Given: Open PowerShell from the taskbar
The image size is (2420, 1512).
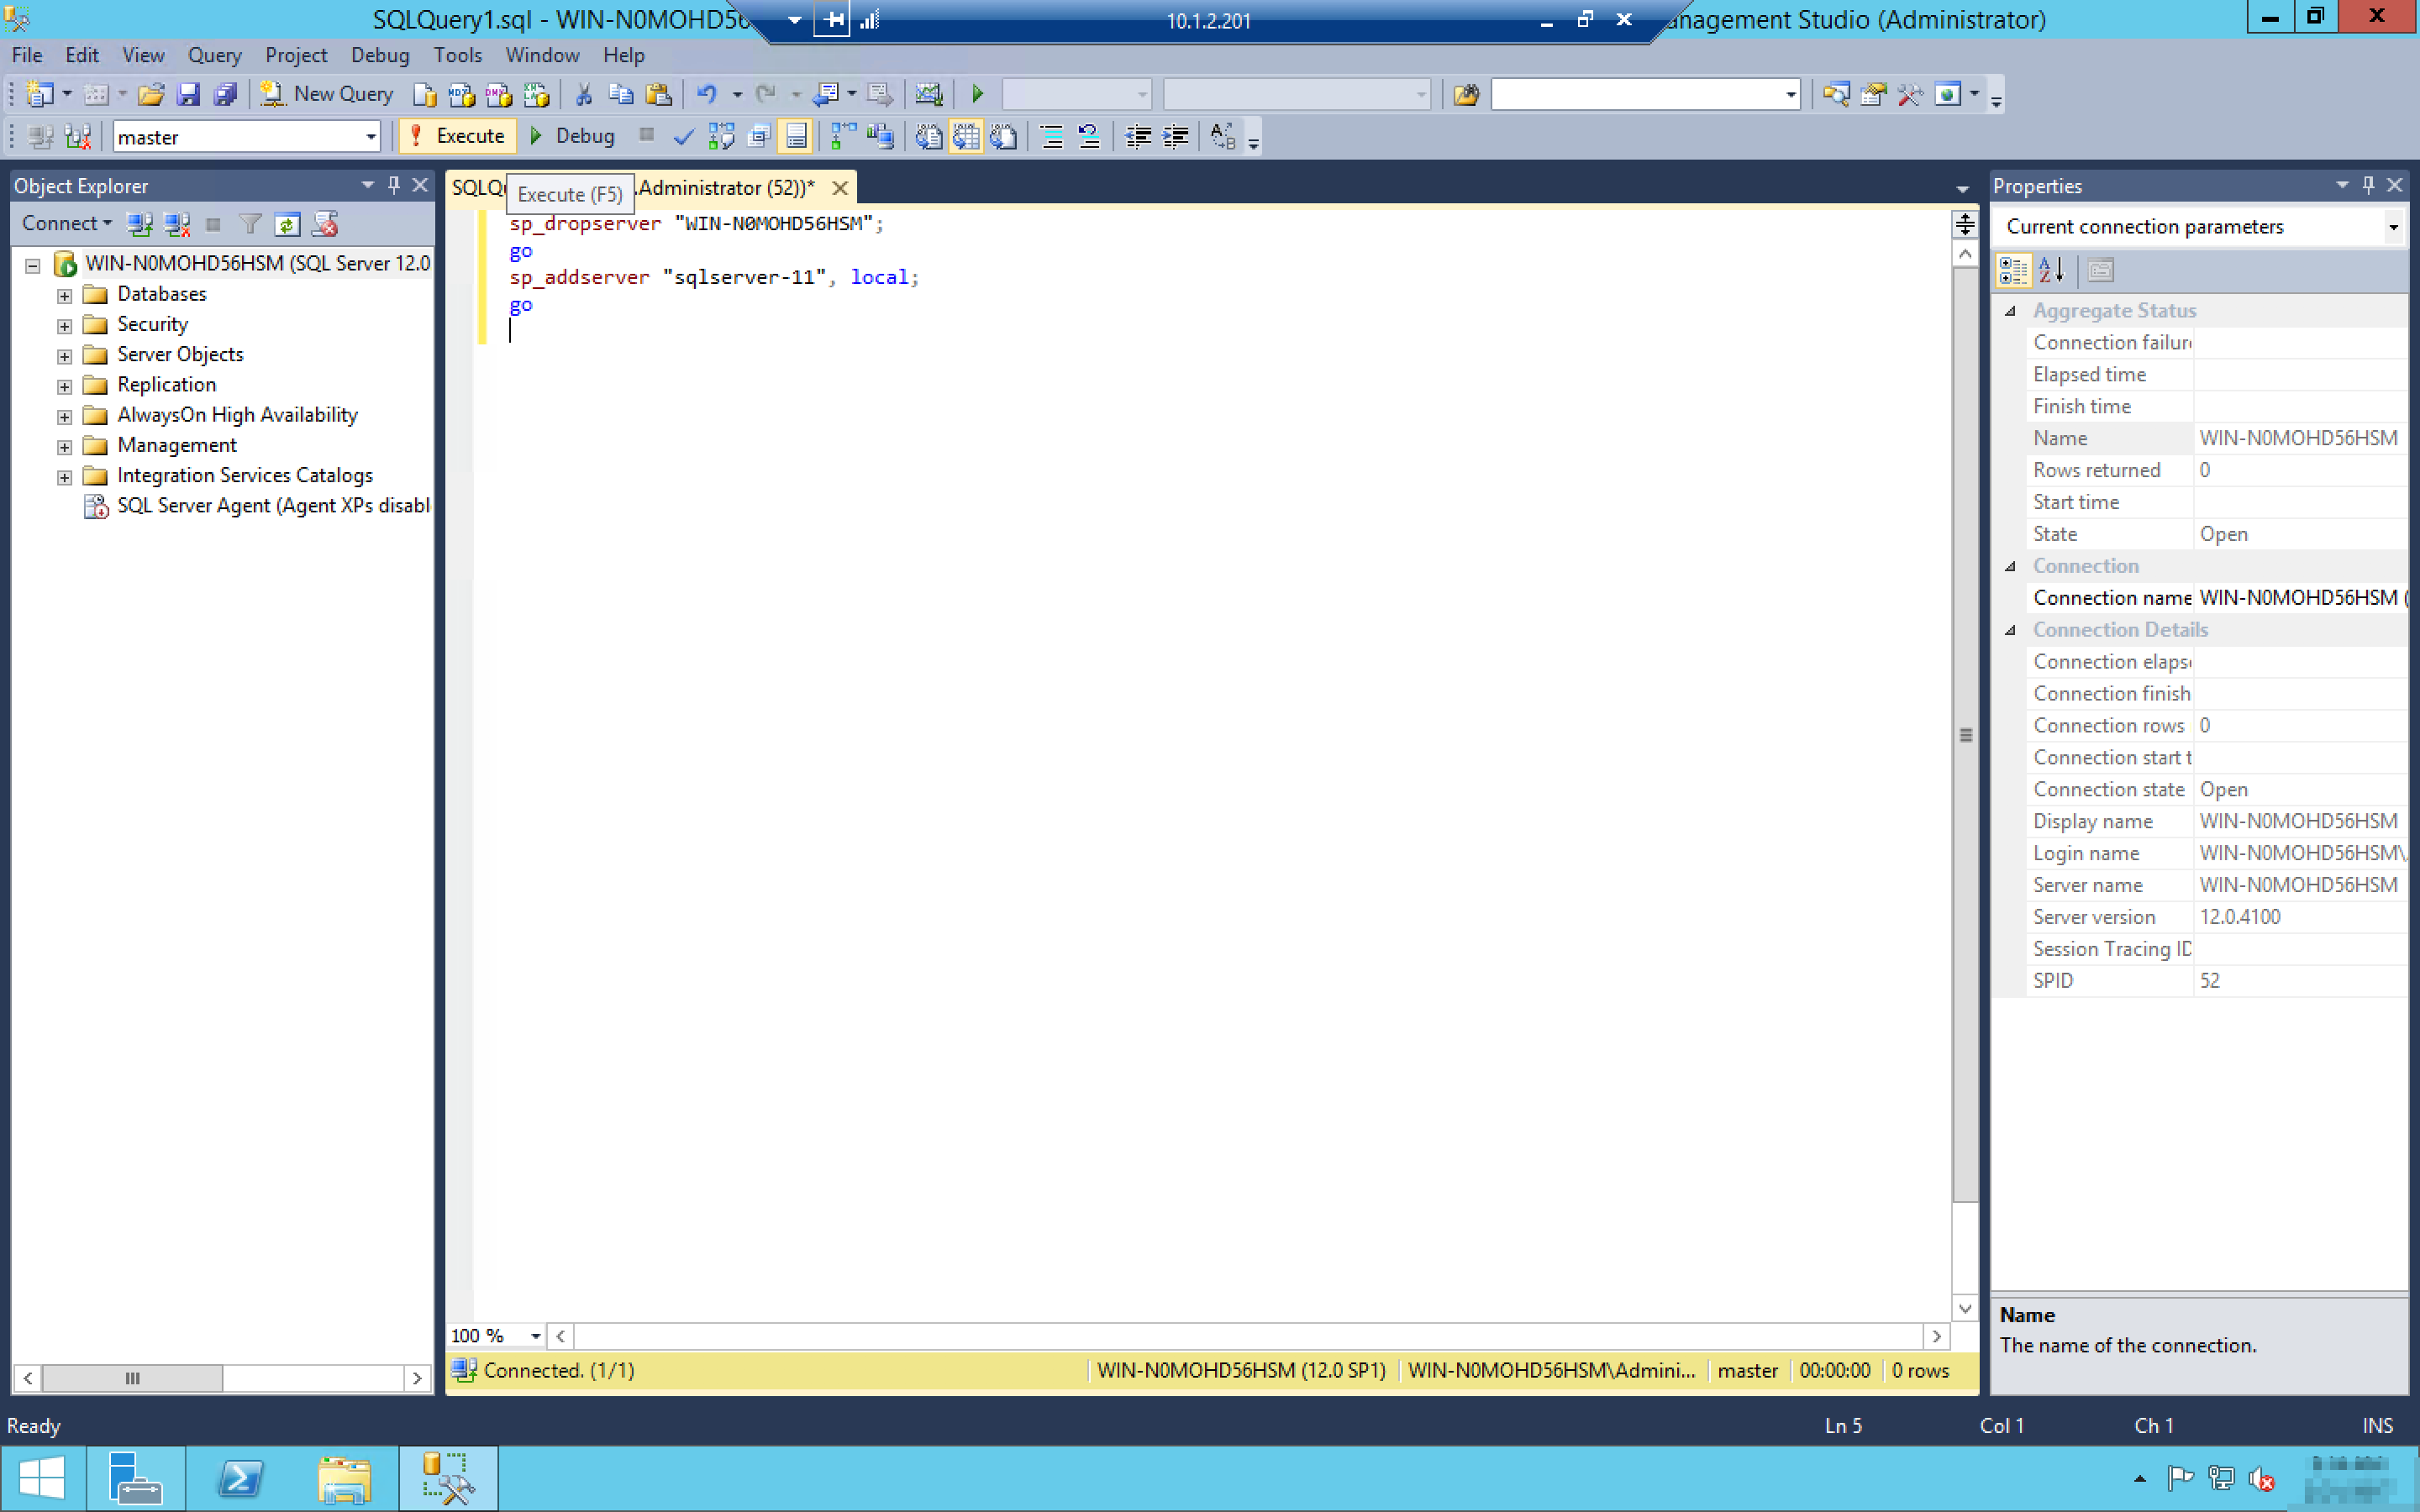Looking at the screenshot, I should [241, 1478].
